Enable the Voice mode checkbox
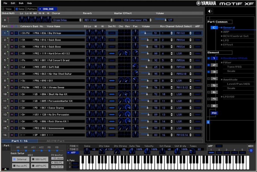The height and width of the screenshot is (172, 257). point(3,9)
